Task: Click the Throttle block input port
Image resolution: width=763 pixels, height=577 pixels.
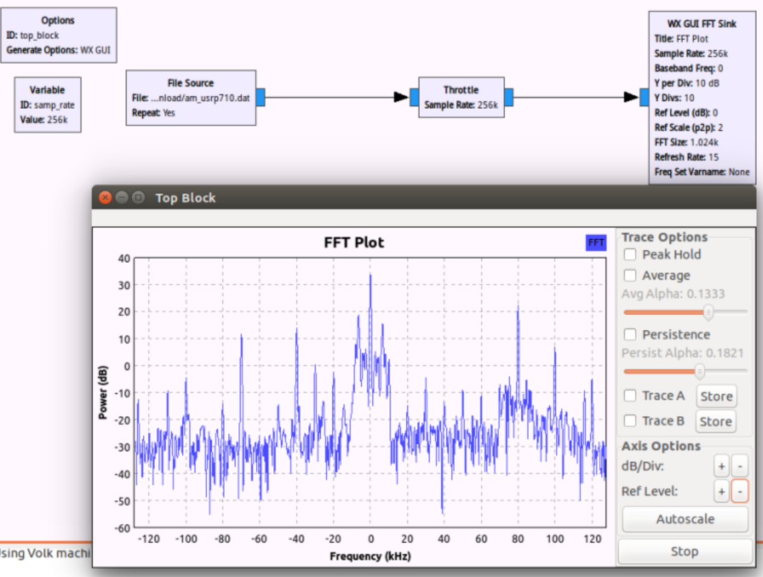Action: (x=414, y=97)
